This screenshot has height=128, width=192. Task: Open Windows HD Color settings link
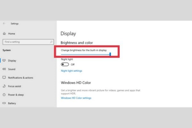pos(76,98)
